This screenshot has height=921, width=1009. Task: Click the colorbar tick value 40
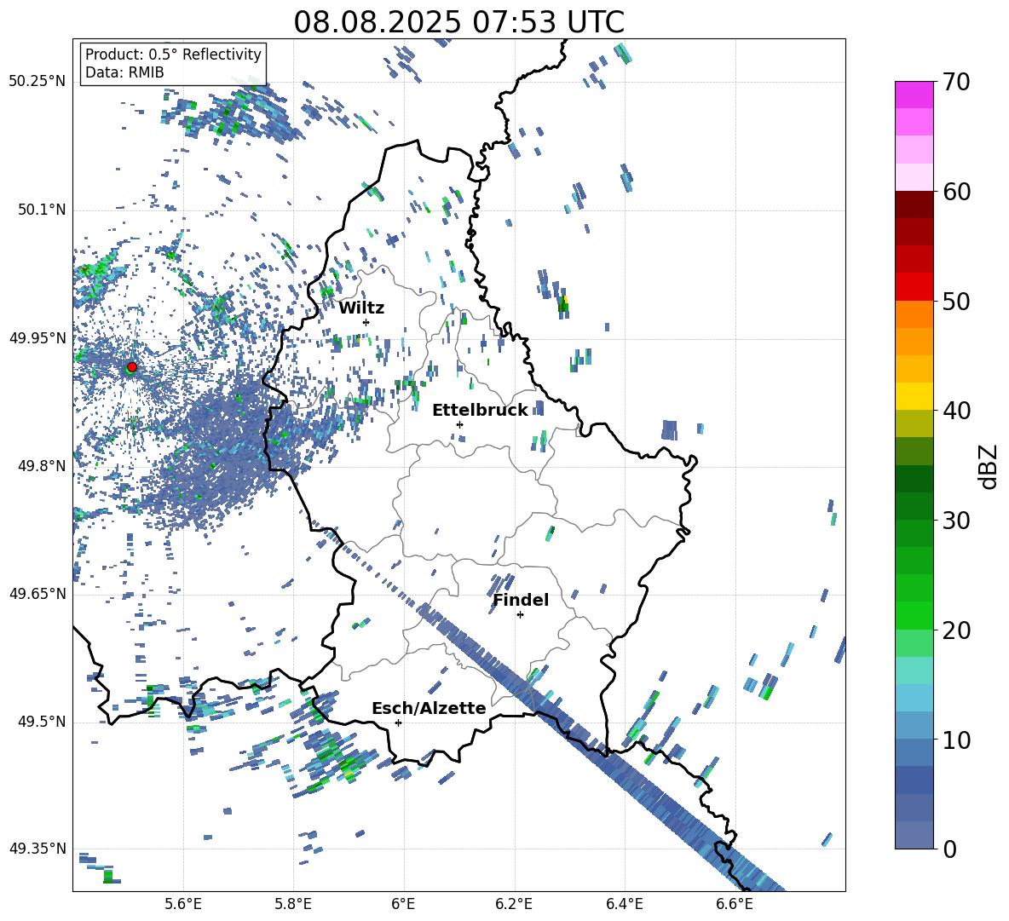pyautogui.click(x=956, y=411)
